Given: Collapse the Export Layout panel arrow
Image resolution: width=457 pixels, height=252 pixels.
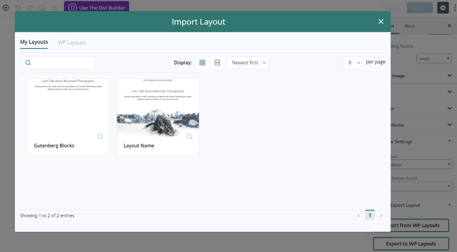Looking at the screenshot, I should tap(450, 204).
